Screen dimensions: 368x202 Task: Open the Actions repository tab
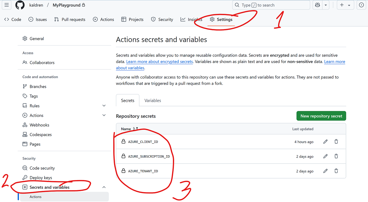click(104, 19)
